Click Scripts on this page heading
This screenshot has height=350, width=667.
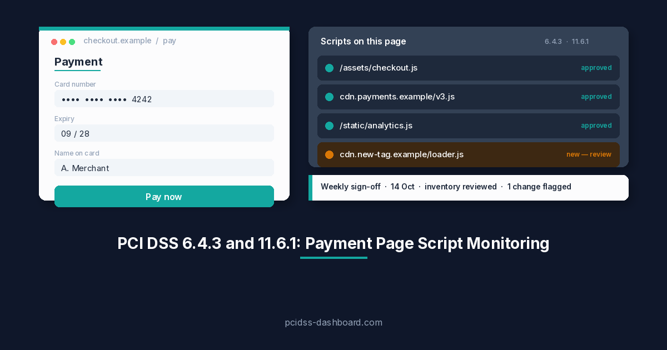click(364, 41)
